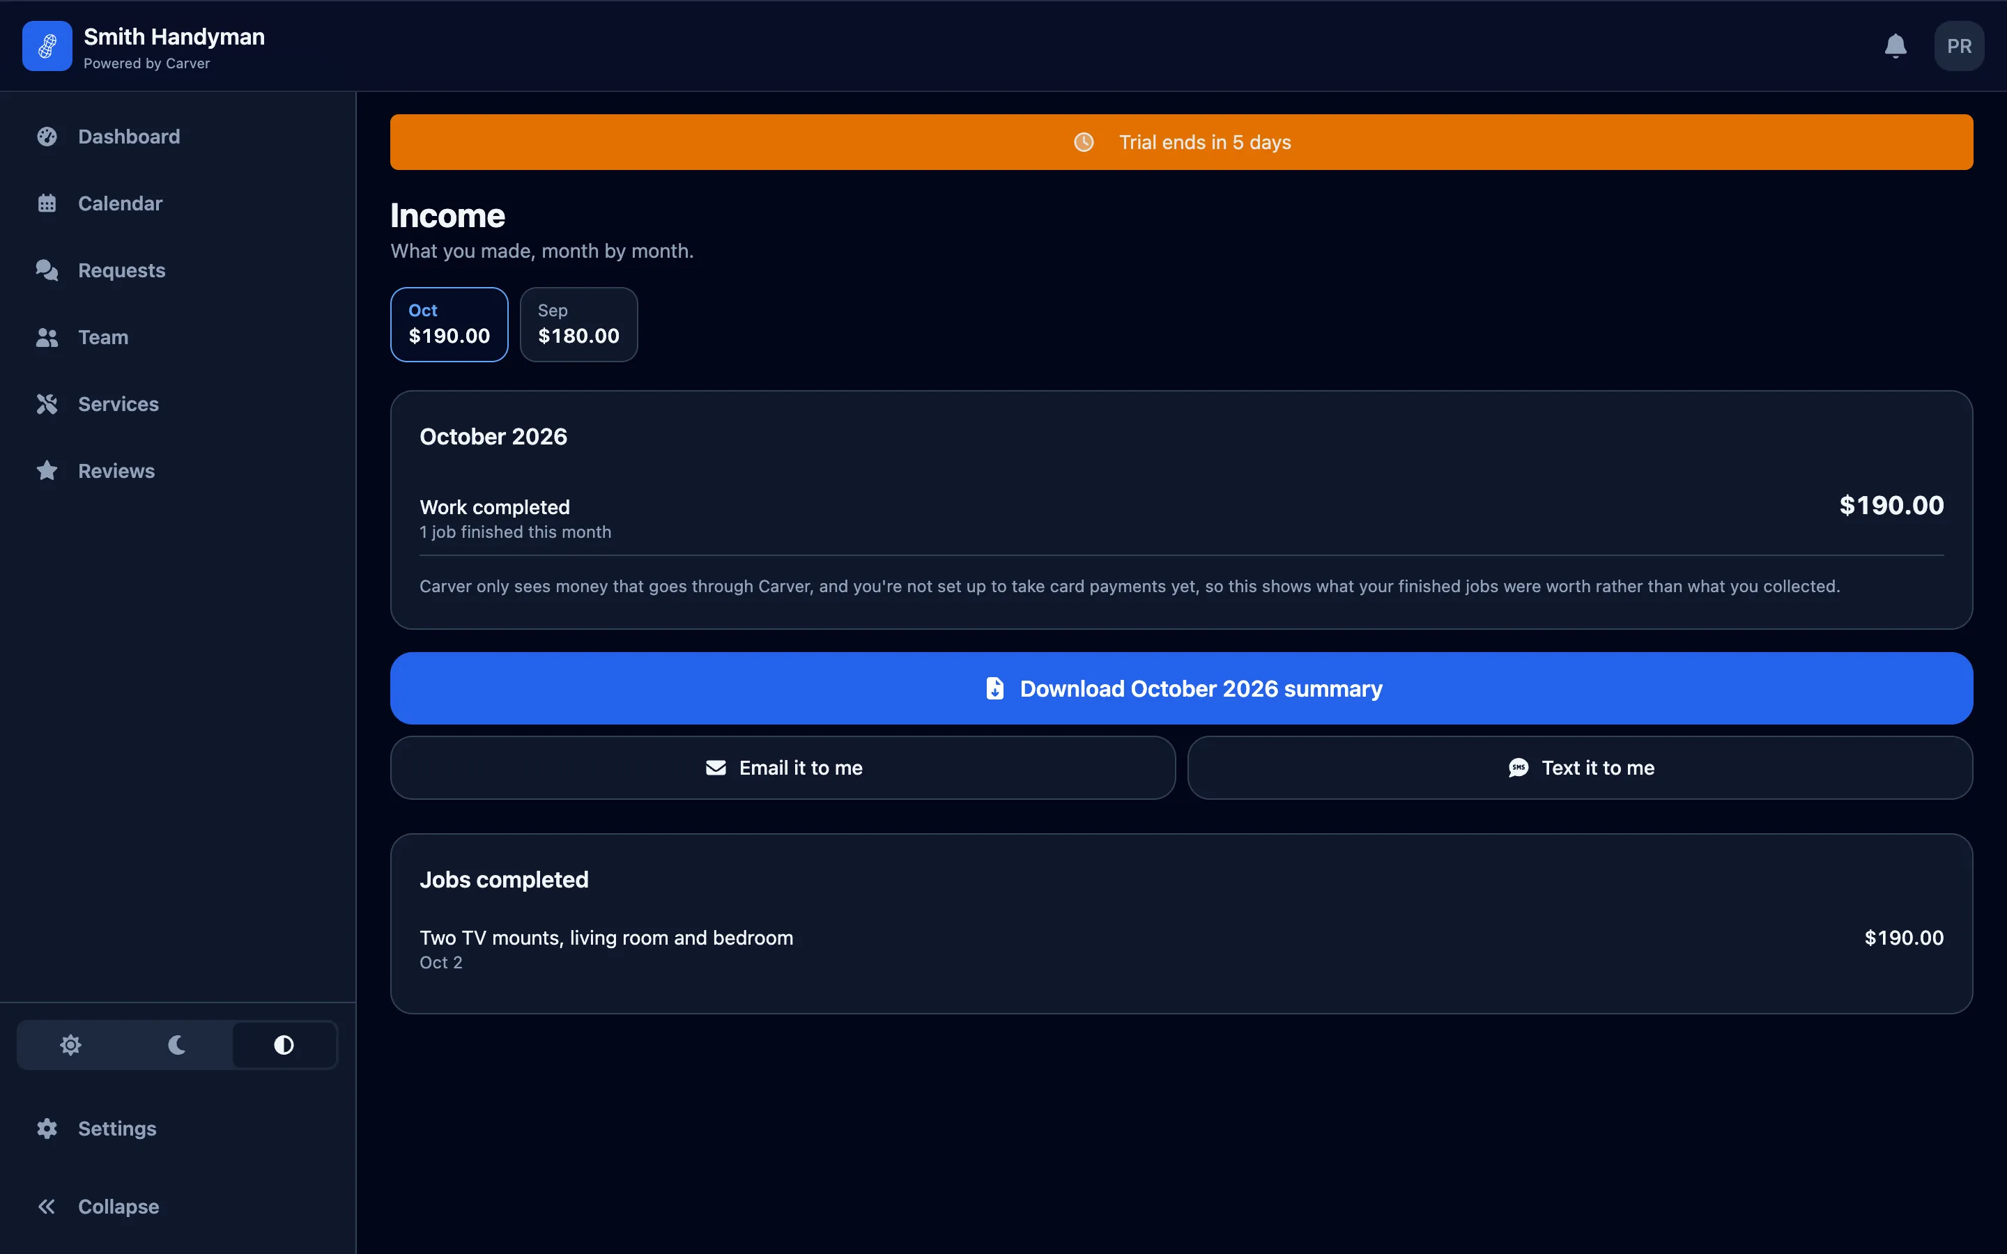Viewport: 2007px width, 1254px height.
Task: Click the Dashboard gauge icon
Action: (47, 137)
